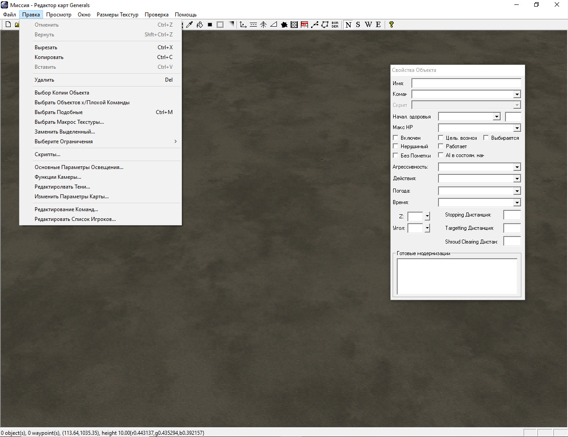Select the eyedropper tool in toolbar
The image size is (568, 437).
189,25
